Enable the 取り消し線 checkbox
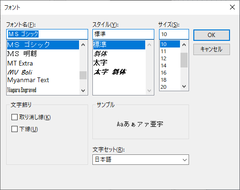This screenshot has width=240, height=190. pos(14,117)
